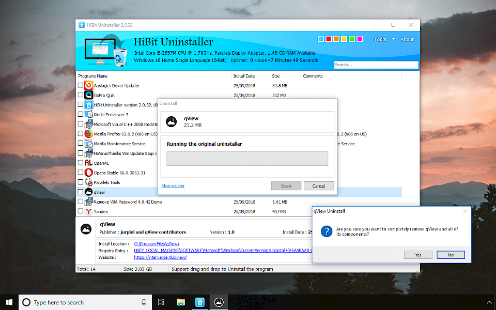Click No in qView Uninstall dialog
The image size is (496, 310).
click(451, 255)
